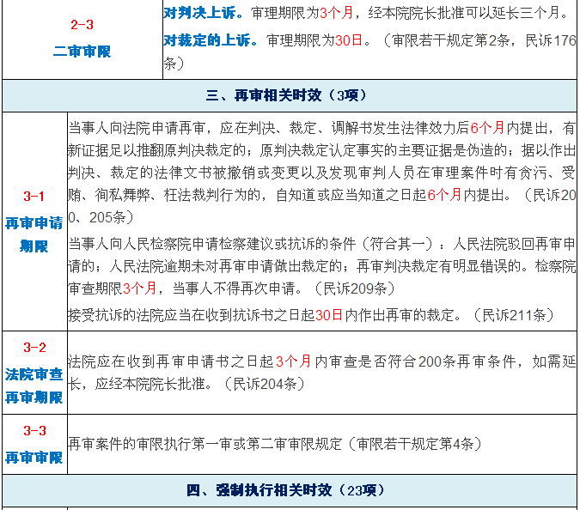580x510 pixels.
Task: Click red '3个月' in 收到再审申请书 line
Action: [x=293, y=361]
